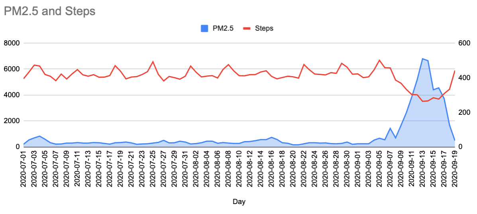Screen dimensions: 477x214
Task: Click the 2000 label on left axis
Action: click(x=11, y=121)
